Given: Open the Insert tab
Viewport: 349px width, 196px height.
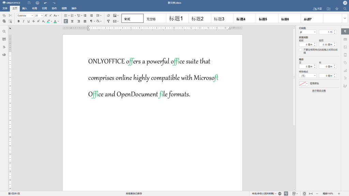Looking at the screenshot, I should [x=25, y=9].
